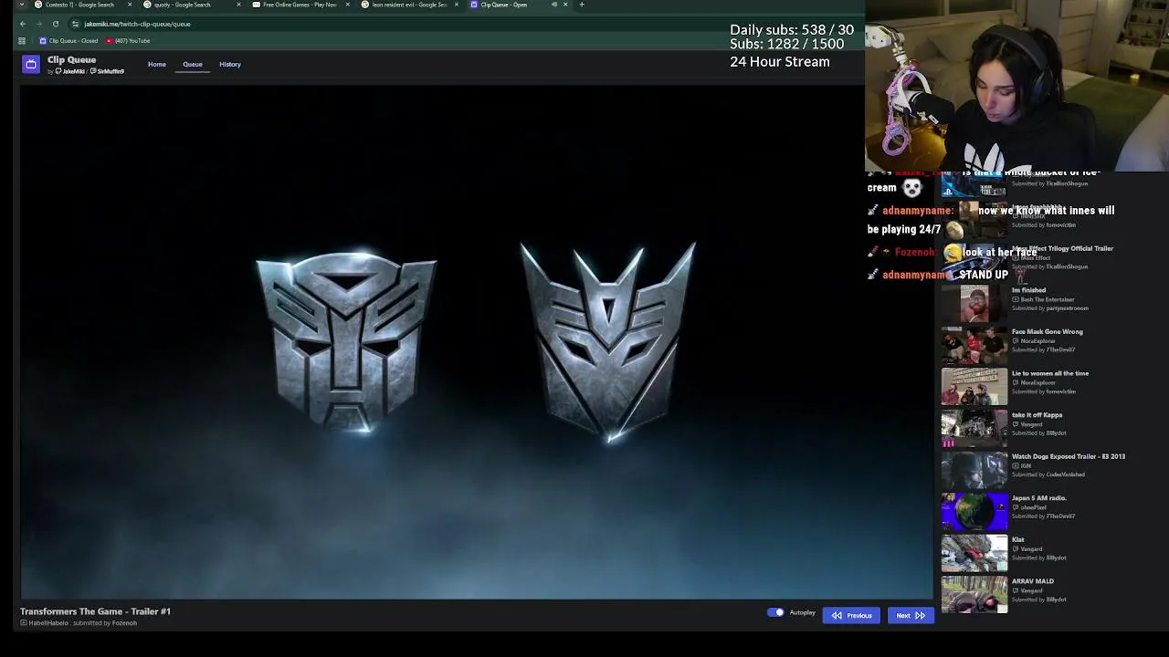Click the IGN channel name in queue

tap(1026, 465)
